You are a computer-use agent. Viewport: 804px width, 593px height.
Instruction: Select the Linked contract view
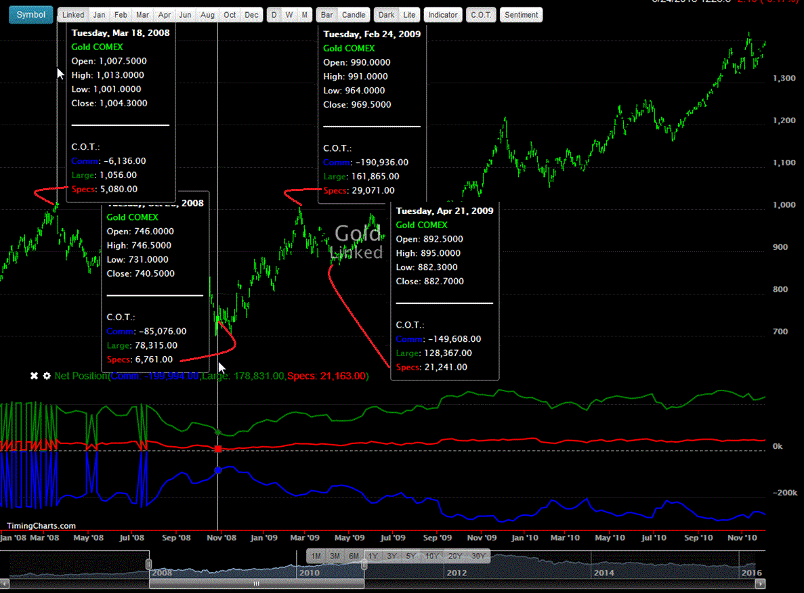73,15
